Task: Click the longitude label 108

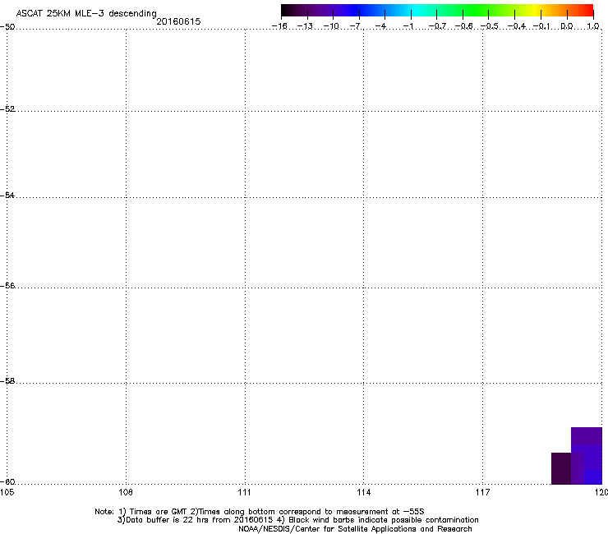Action: pyautogui.click(x=126, y=492)
